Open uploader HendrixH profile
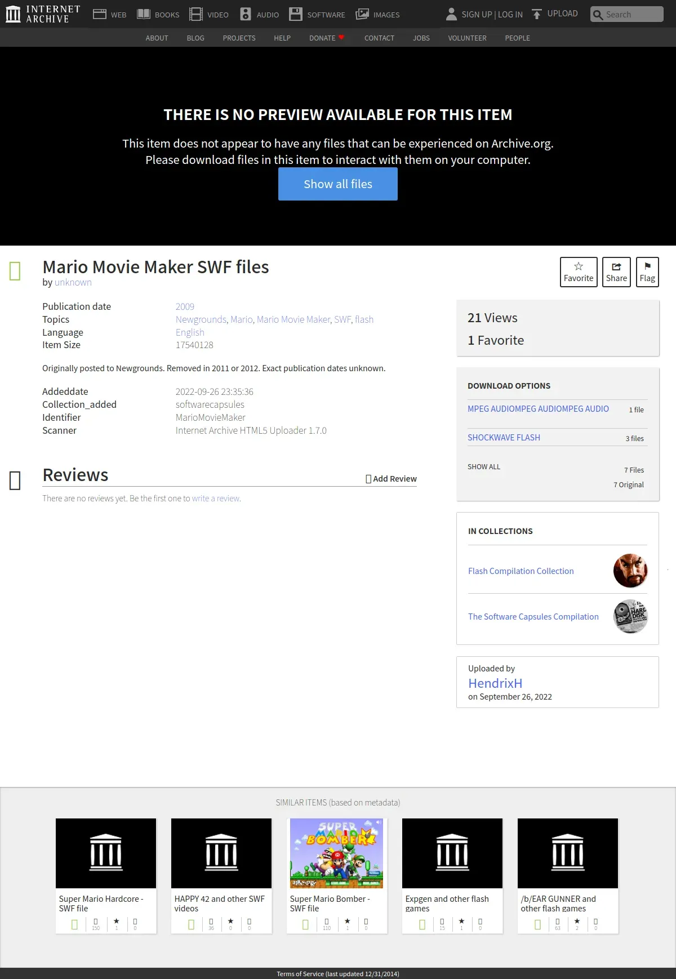 point(495,683)
